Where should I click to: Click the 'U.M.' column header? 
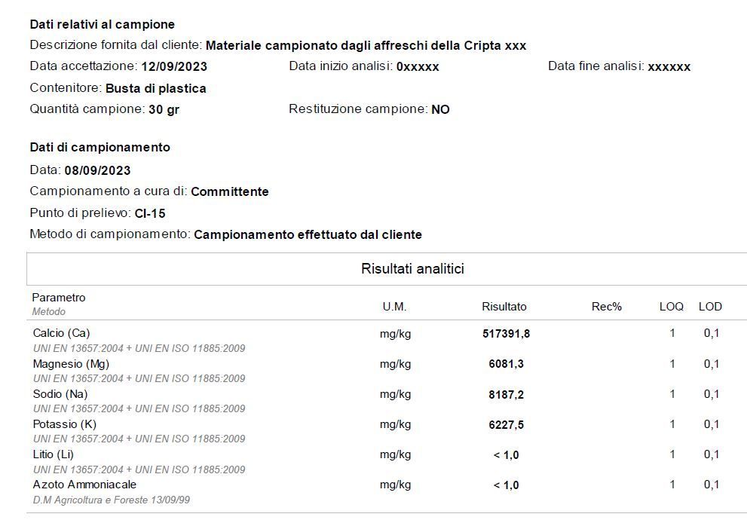(x=394, y=307)
